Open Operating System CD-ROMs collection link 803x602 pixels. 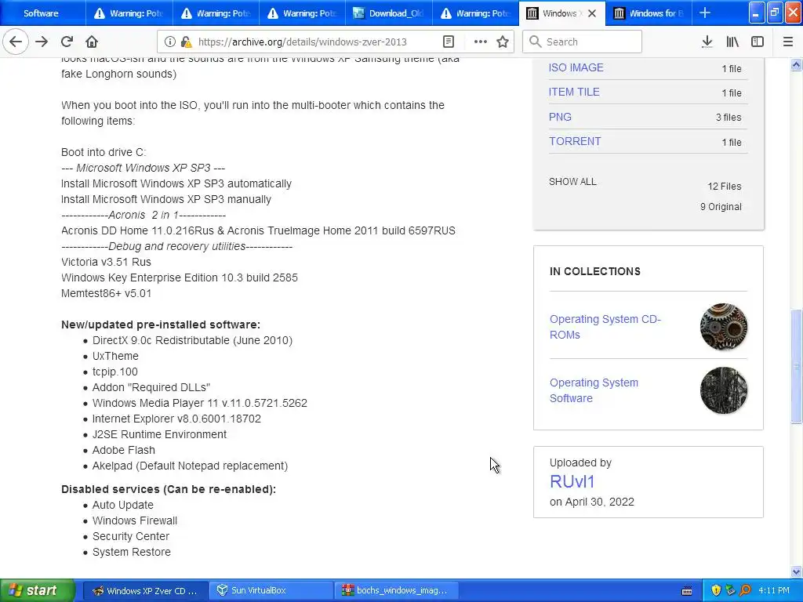(605, 327)
